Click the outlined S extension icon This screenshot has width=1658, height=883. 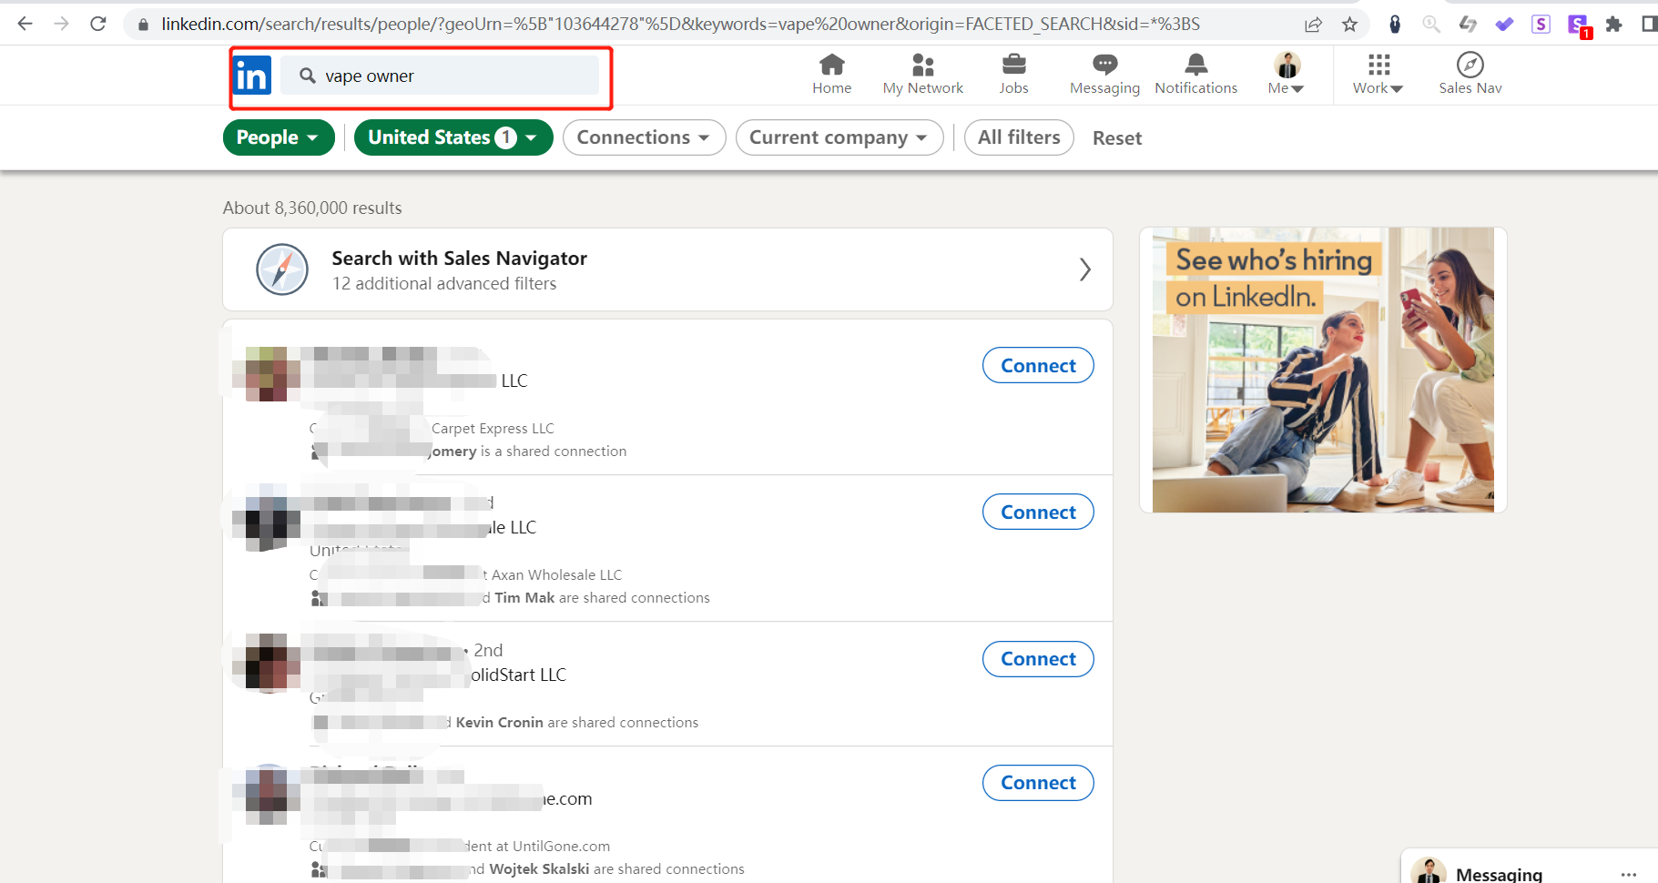pos(1541,25)
